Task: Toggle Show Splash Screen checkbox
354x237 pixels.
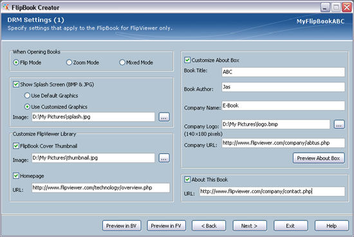Action: coord(16,84)
